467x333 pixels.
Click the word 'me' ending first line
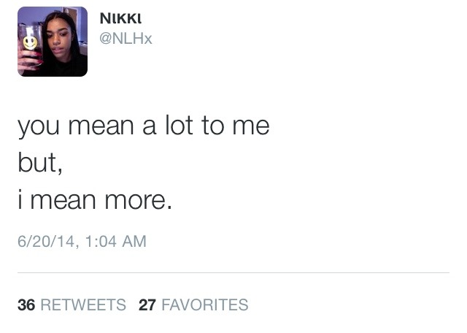251,127
